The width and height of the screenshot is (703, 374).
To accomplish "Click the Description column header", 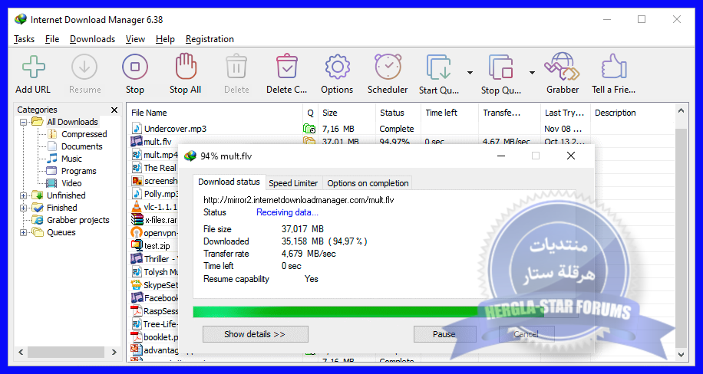I will [x=632, y=113].
